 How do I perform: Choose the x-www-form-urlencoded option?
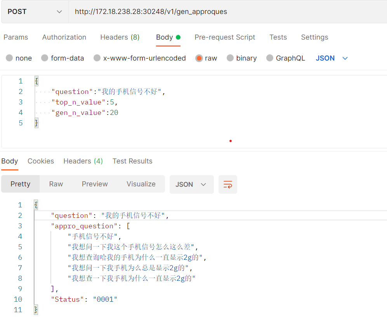click(x=140, y=58)
